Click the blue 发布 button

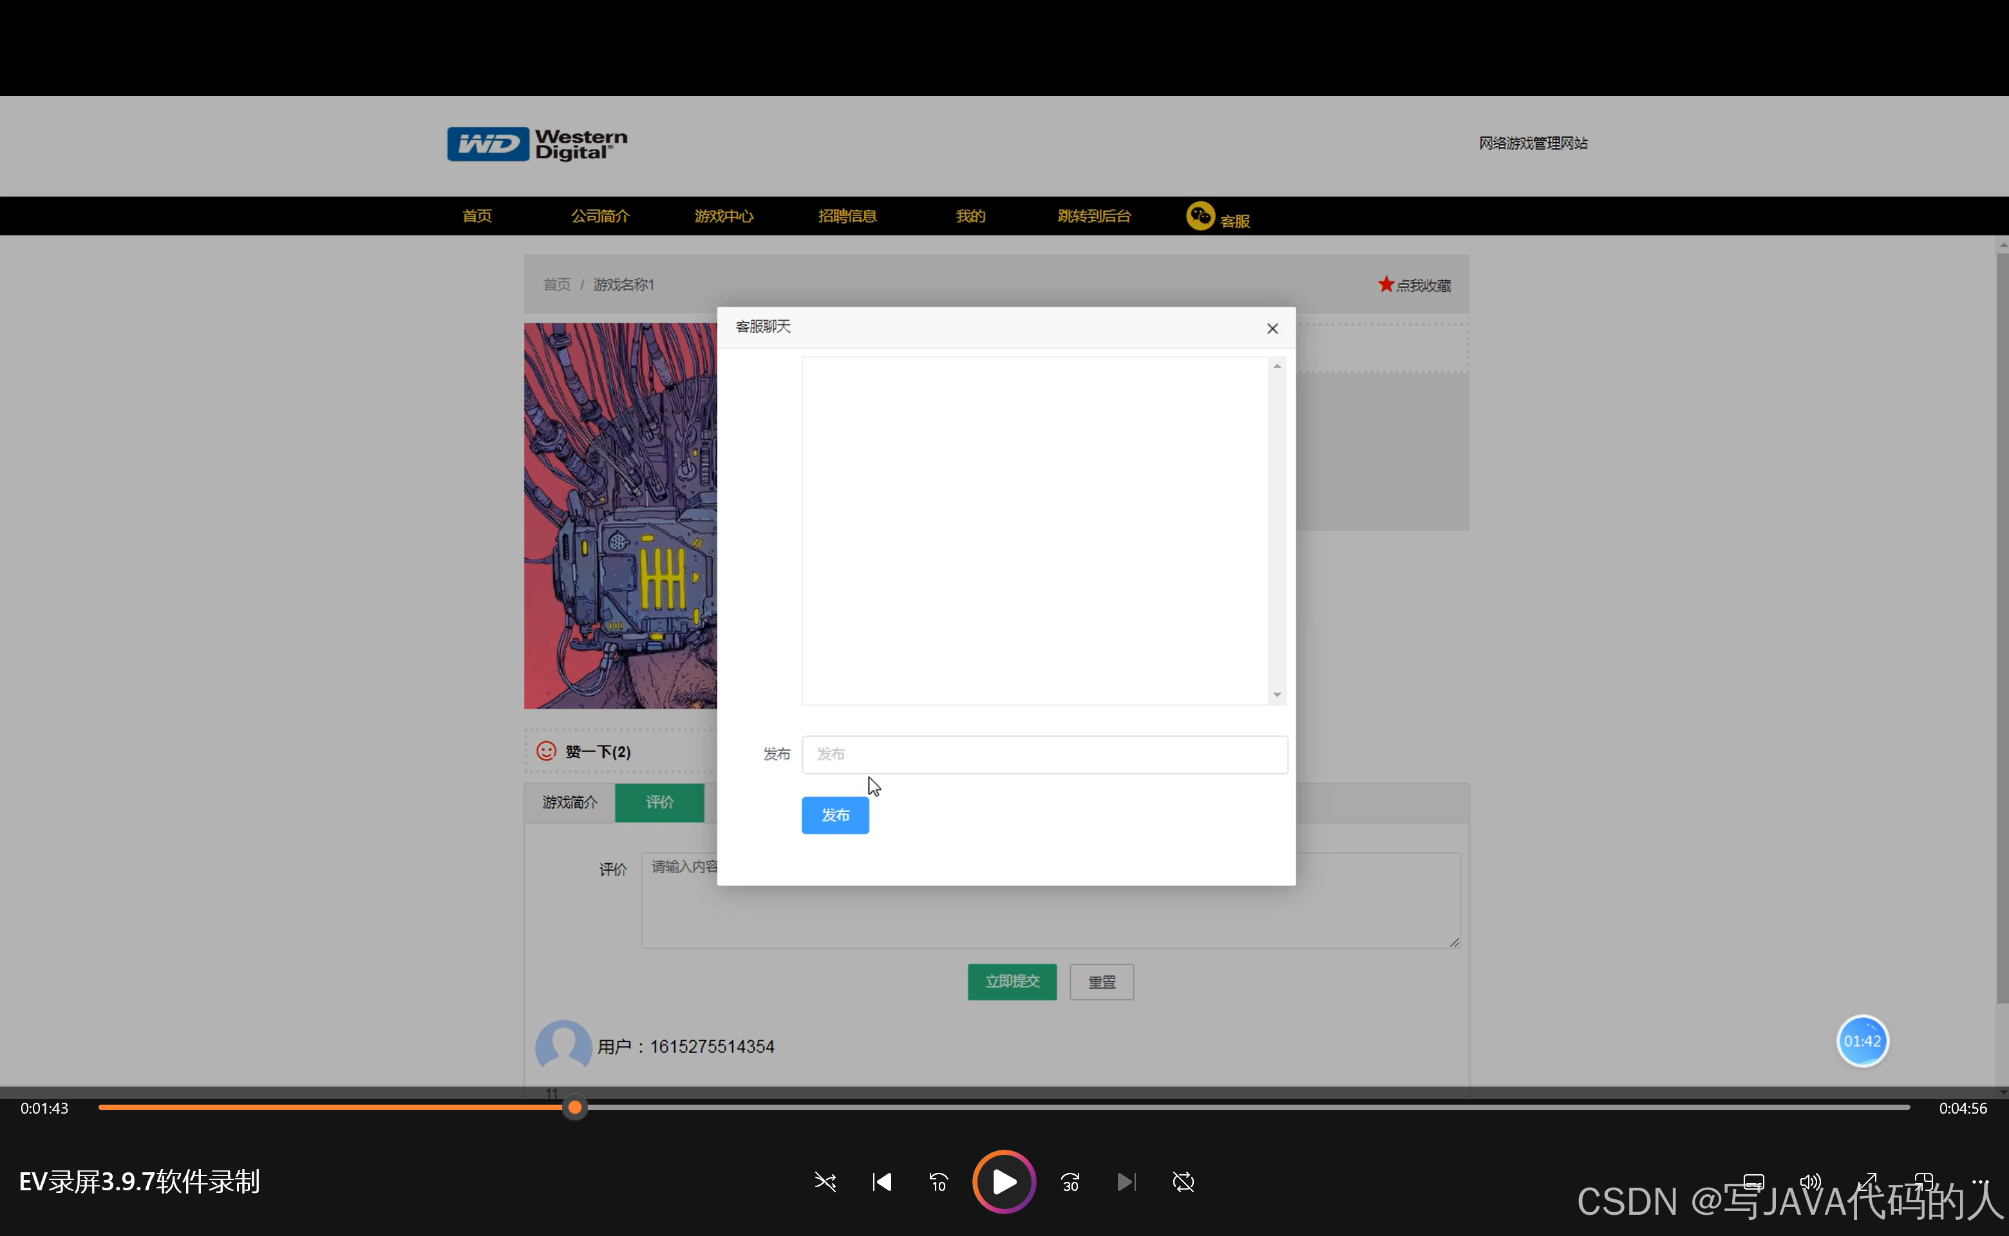tap(835, 816)
